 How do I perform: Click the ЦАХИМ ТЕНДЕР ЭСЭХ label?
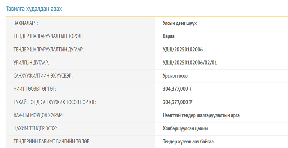[x=35, y=128]
